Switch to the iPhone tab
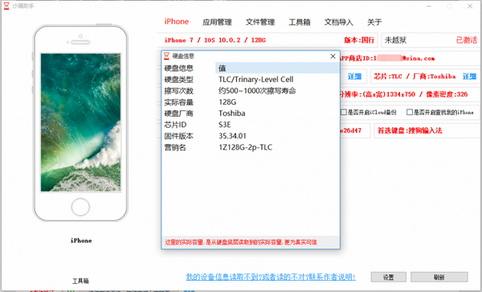This screenshot has height=292, width=482. (177, 22)
